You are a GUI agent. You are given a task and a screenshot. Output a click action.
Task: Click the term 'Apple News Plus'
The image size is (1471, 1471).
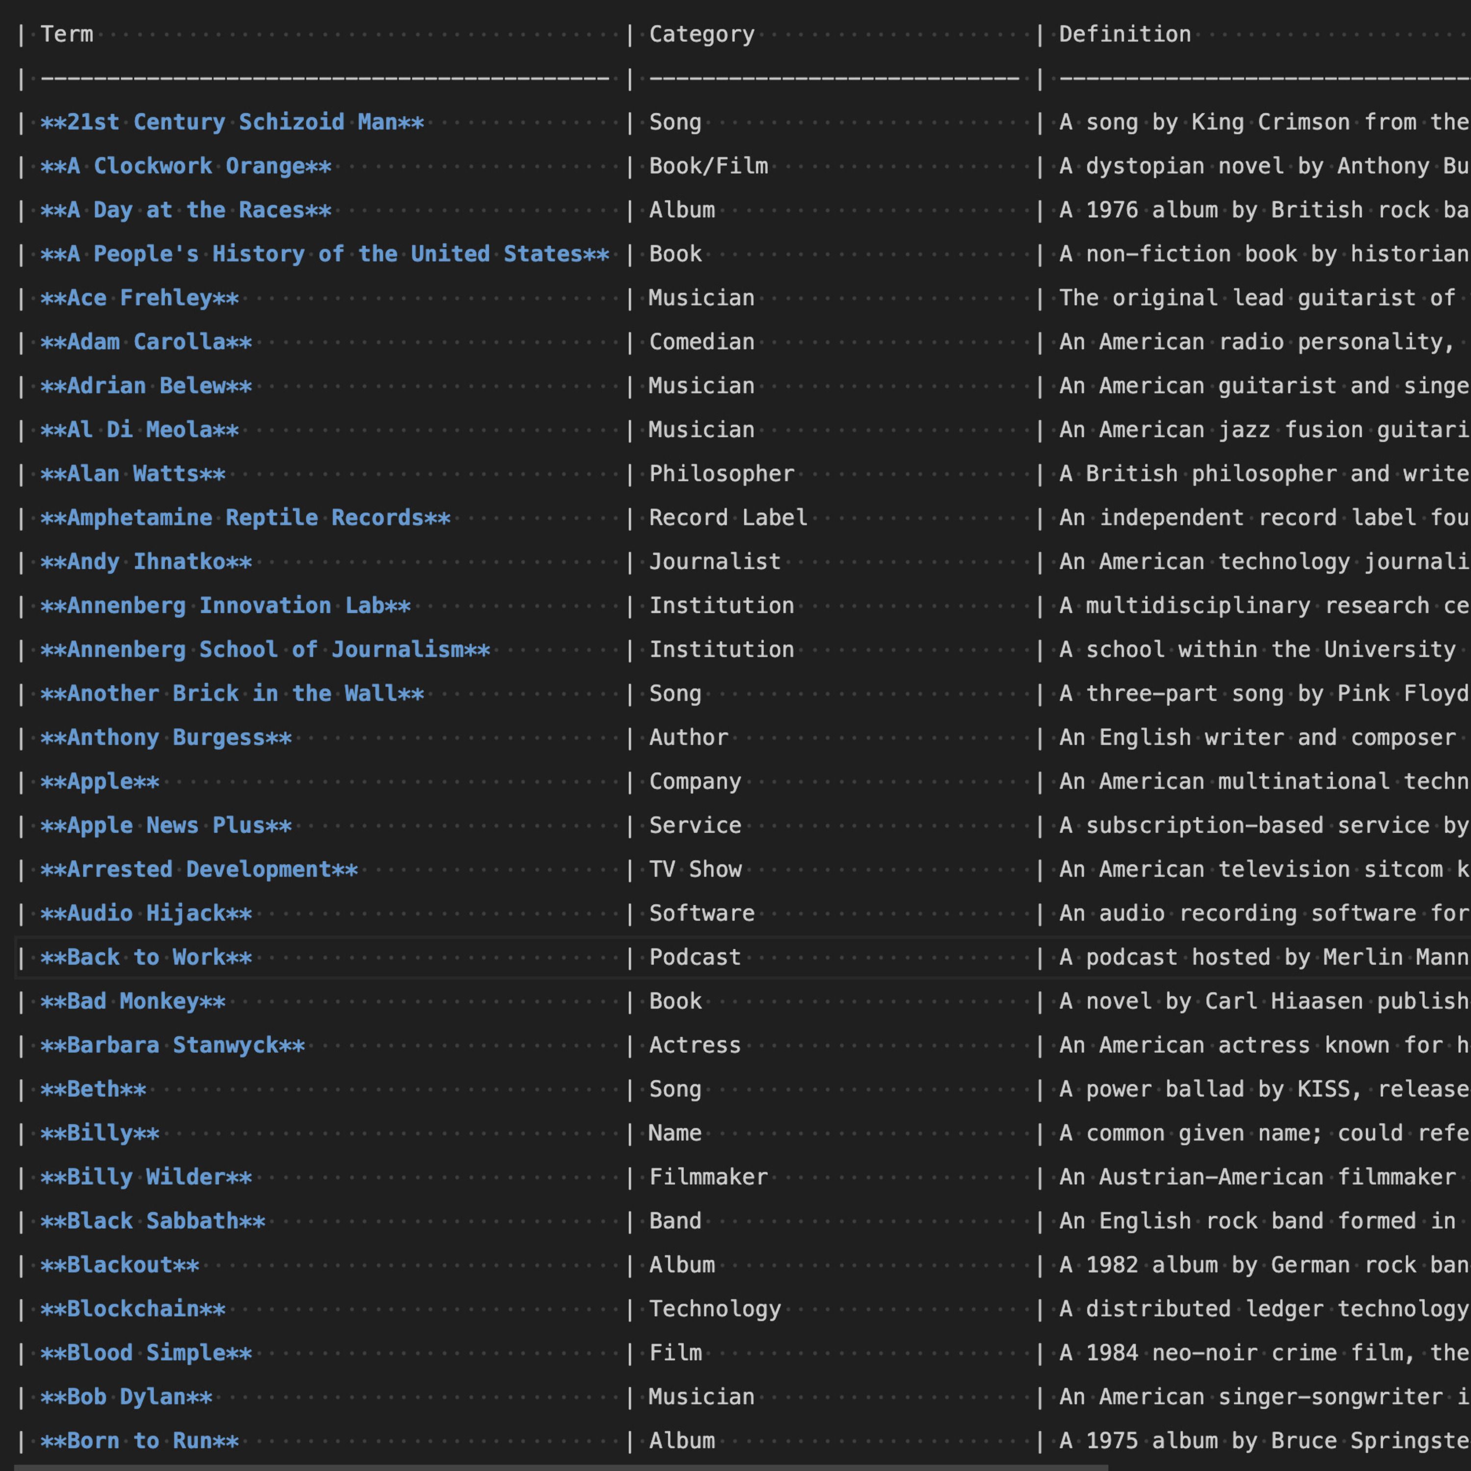[x=166, y=825]
